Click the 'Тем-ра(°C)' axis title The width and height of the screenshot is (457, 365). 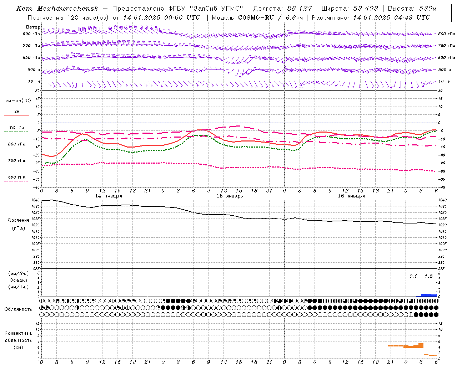[x=17, y=101]
